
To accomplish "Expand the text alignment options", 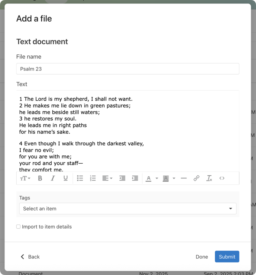I will pyautogui.click(x=107, y=178).
